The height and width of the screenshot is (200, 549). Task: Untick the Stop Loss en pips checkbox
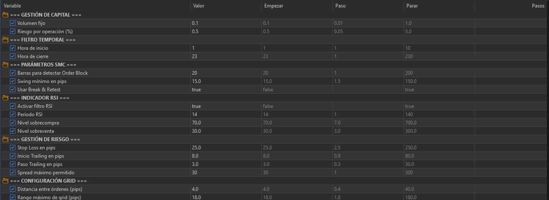point(12,148)
